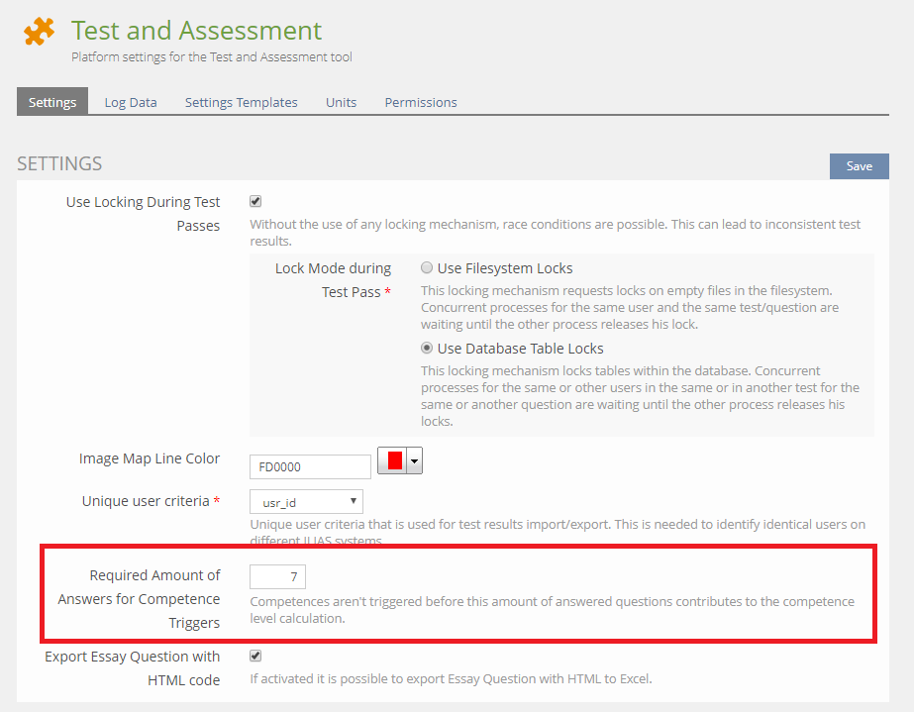Switch to the Permissions tab
Viewport: 914px width, 712px height.
421,102
